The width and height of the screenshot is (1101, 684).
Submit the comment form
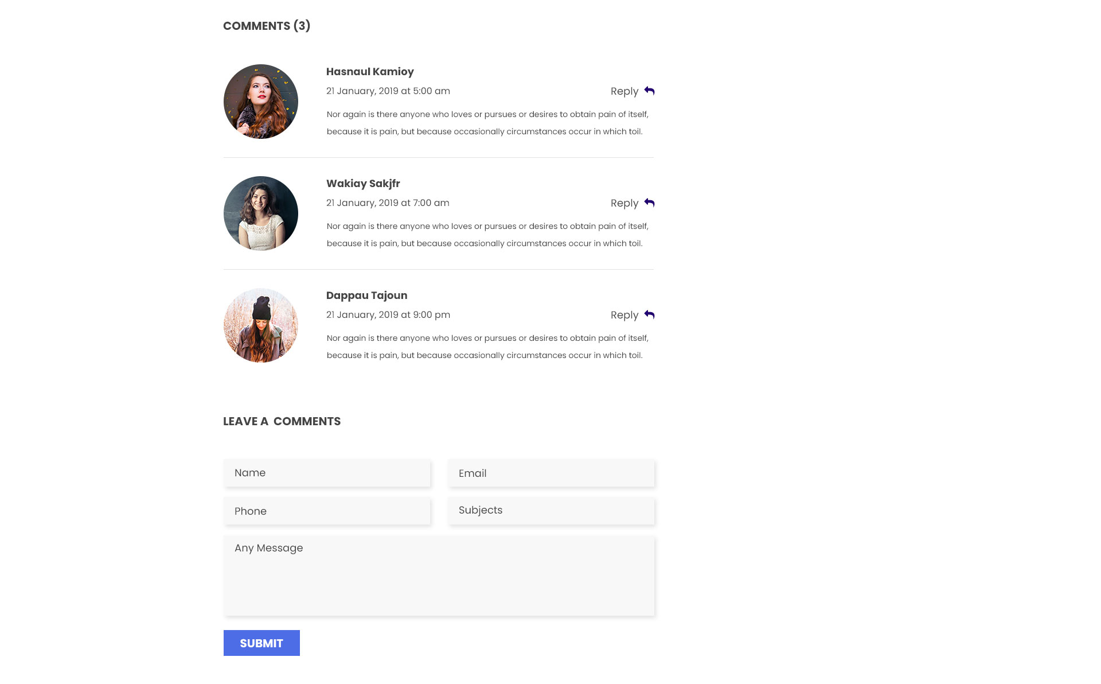(x=261, y=643)
